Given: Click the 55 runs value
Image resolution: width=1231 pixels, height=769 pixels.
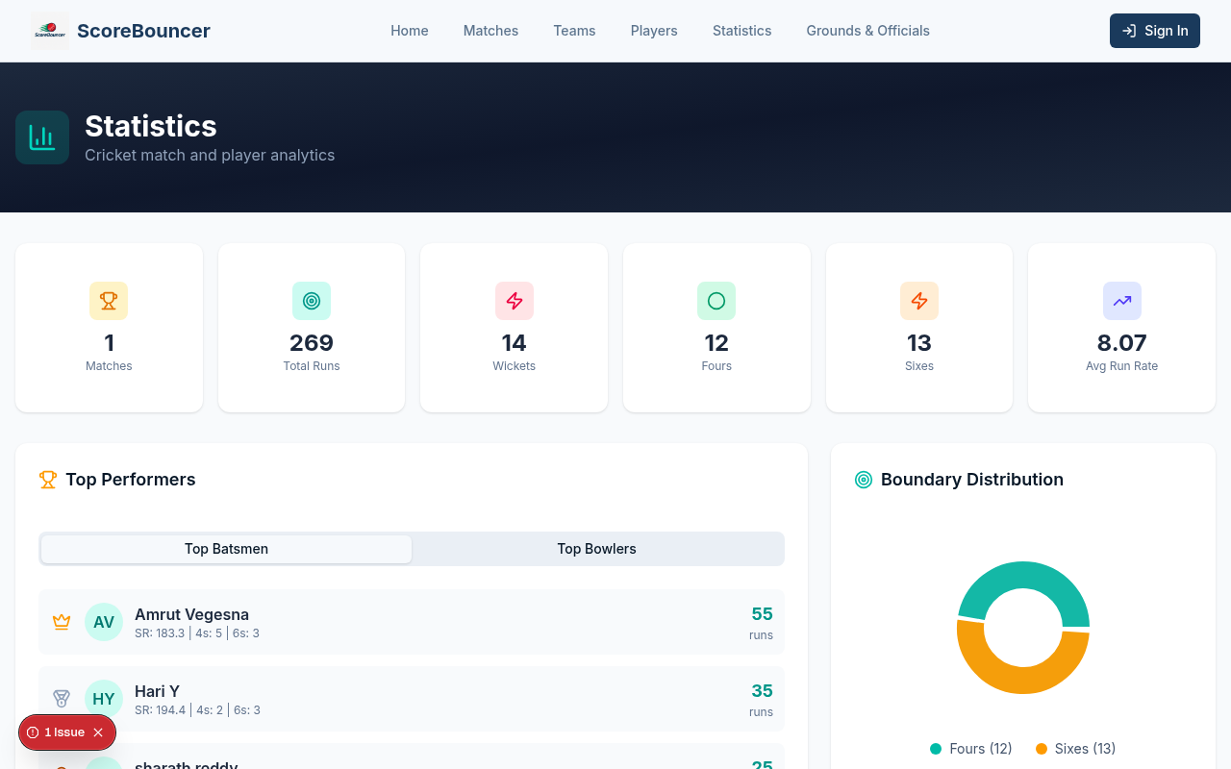Looking at the screenshot, I should pyautogui.click(x=762, y=614).
